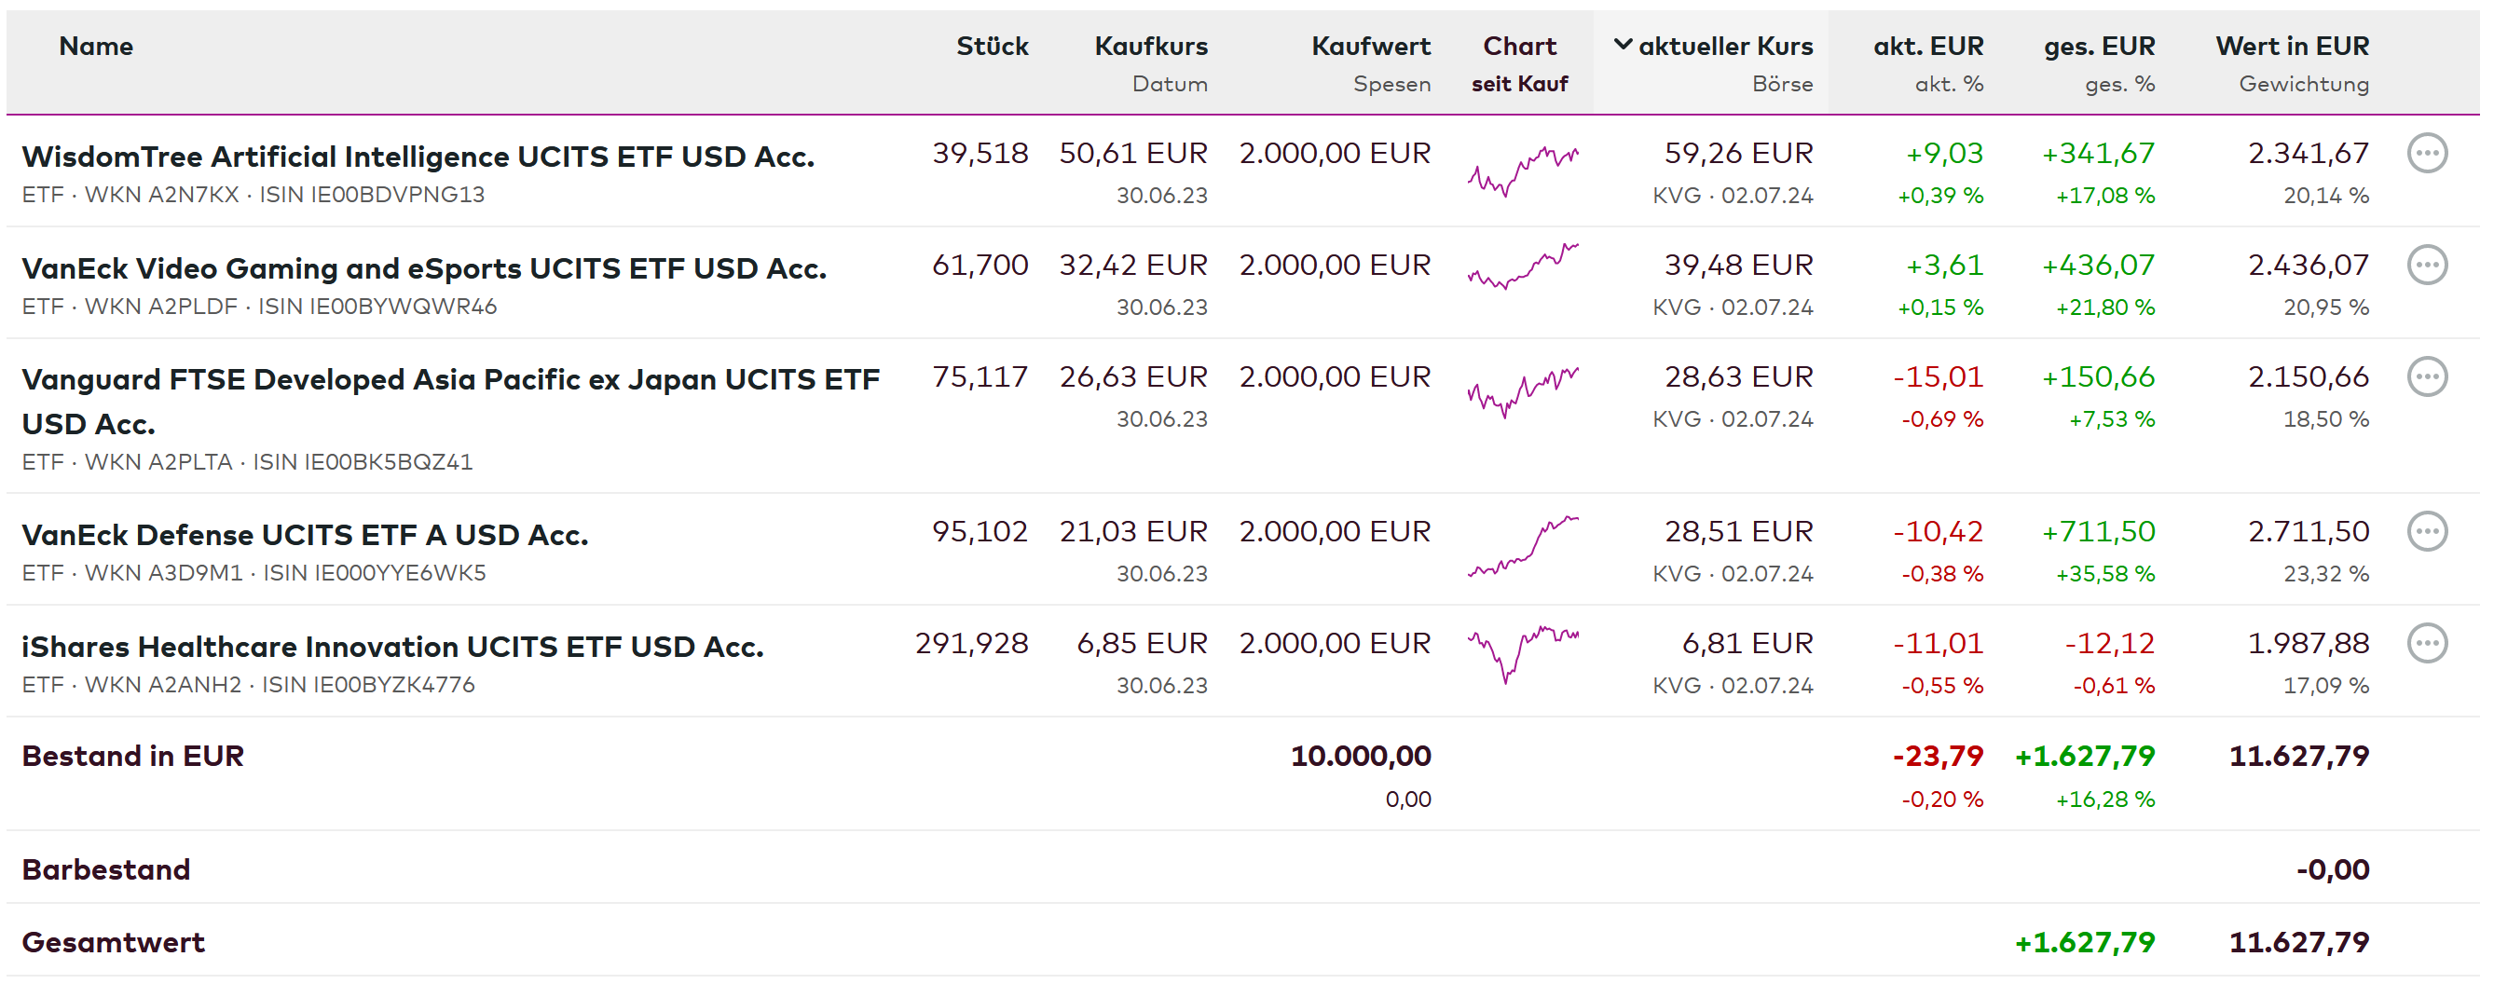The width and height of the screenshot is (2494, 984).
Task: Open options menu for VanEck Video Gaming ETF
Action: [x=2426, y=266]
